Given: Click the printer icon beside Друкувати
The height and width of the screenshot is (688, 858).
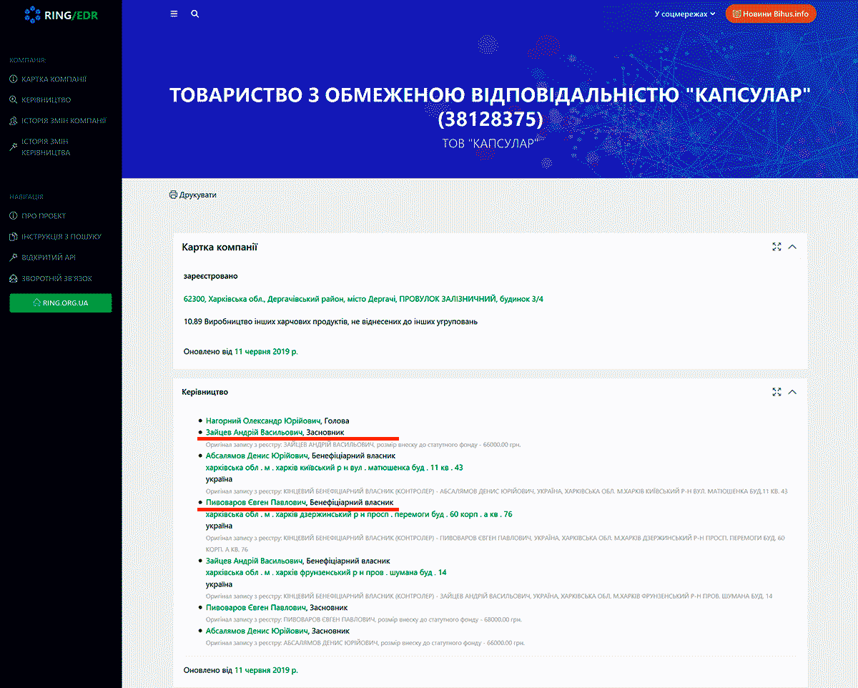Looking at the screenshot, I should pos(173,195).
